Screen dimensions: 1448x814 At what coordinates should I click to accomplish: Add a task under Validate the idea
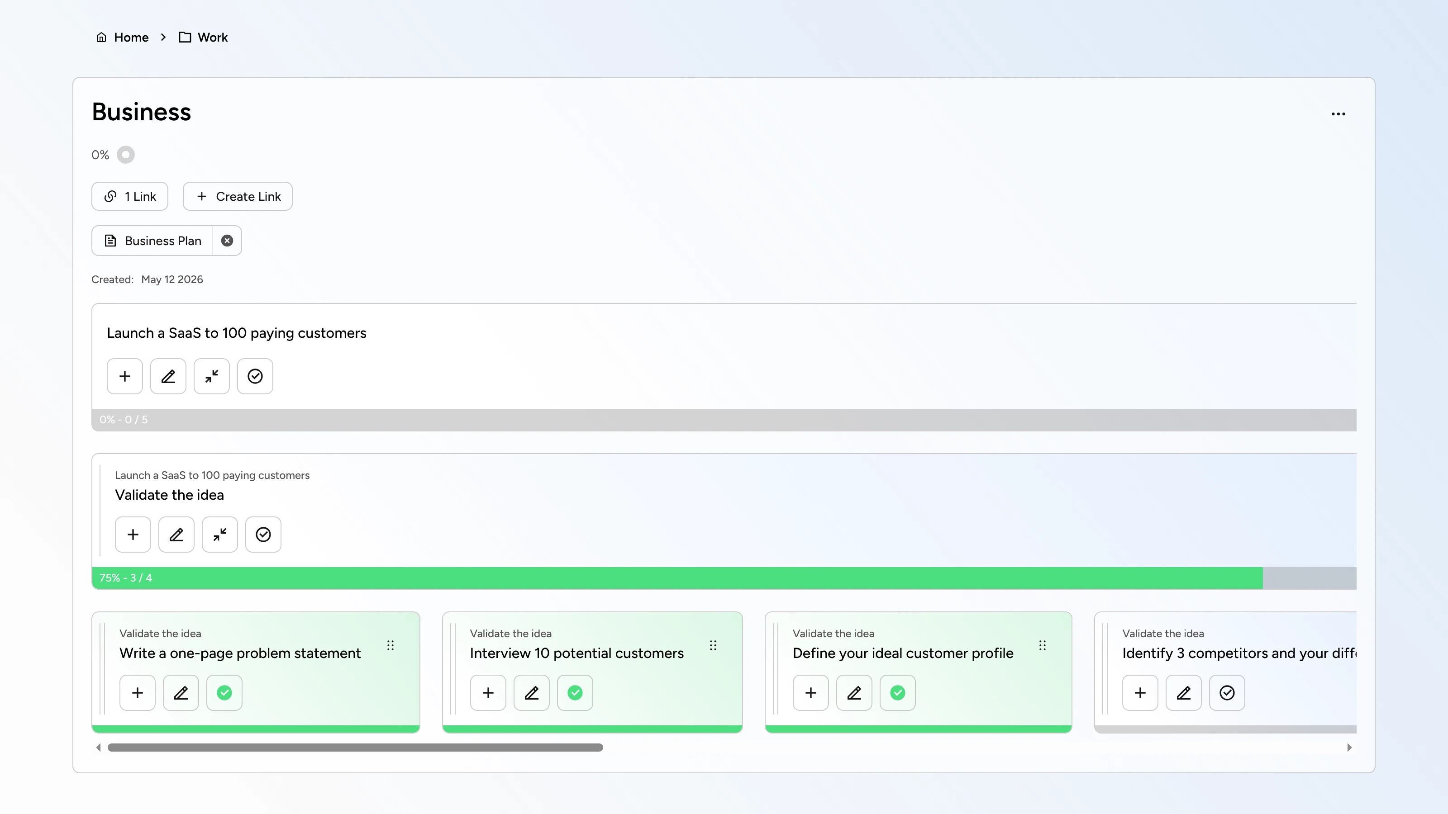coord(133,534)
